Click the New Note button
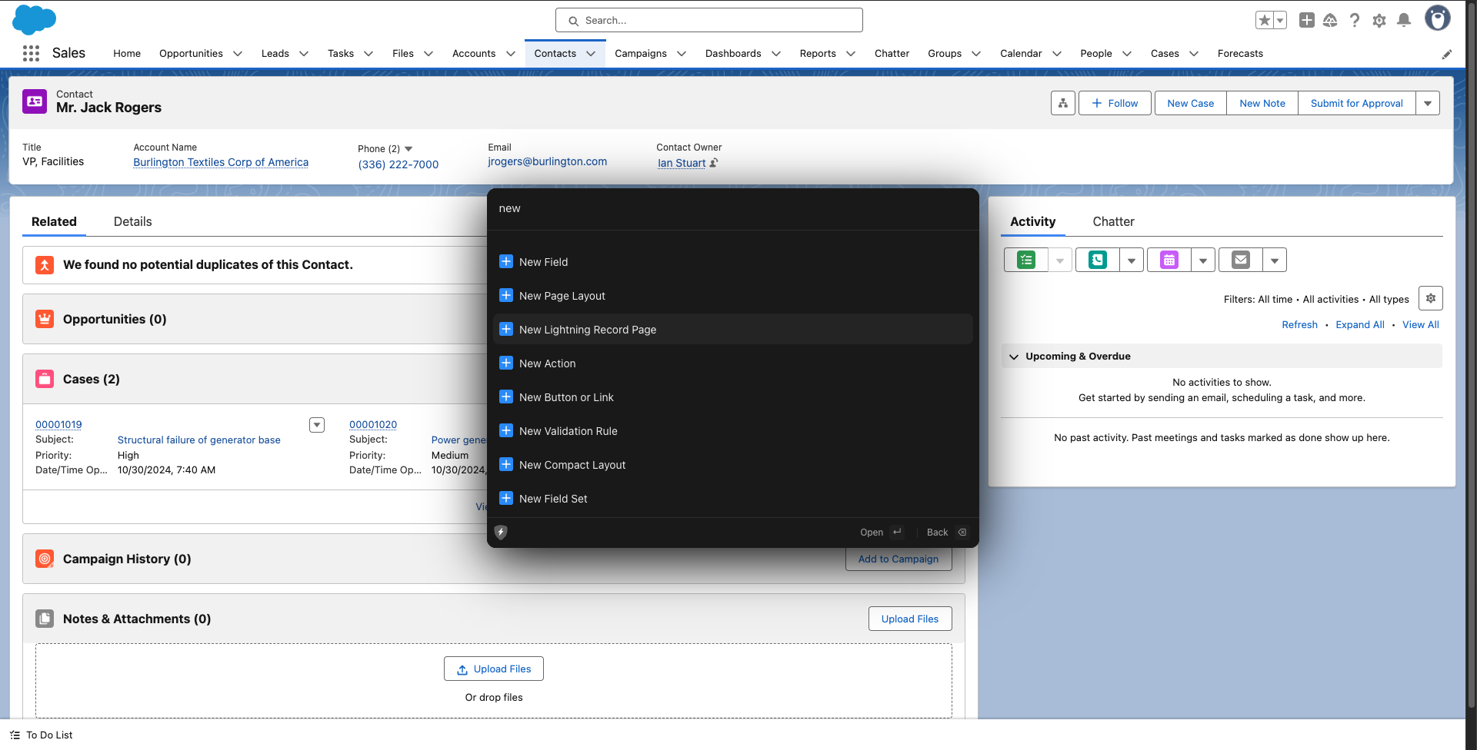 point(1262,103)
